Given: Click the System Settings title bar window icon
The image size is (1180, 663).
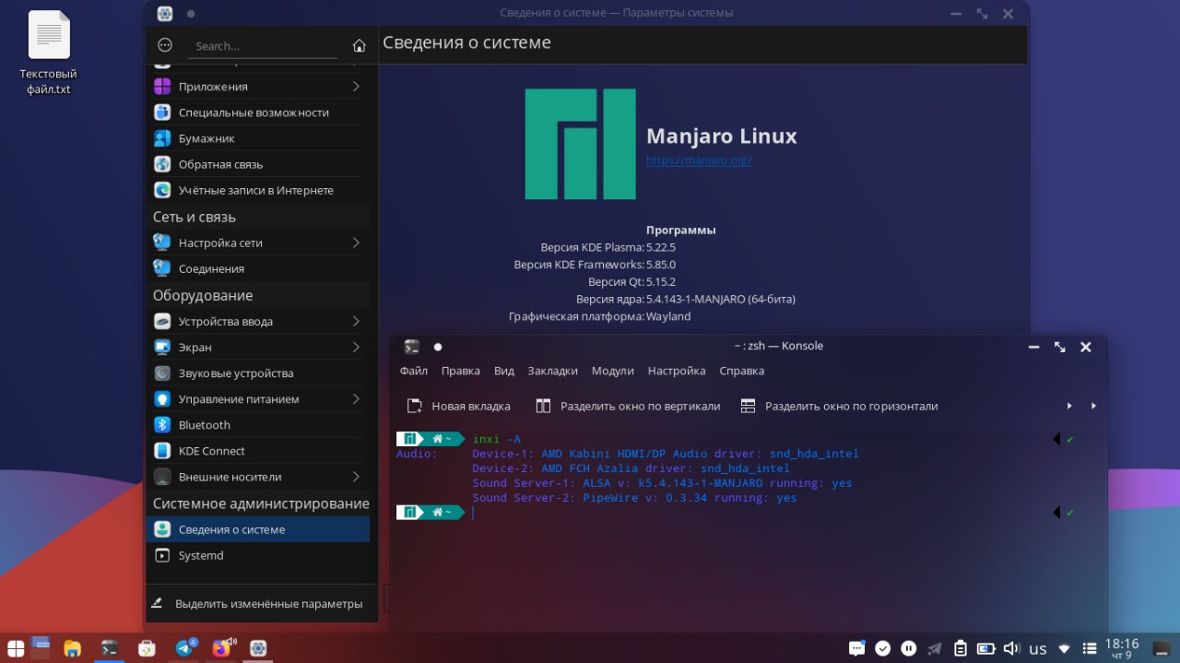Looking at the screenshot, I should coord(165,14).
